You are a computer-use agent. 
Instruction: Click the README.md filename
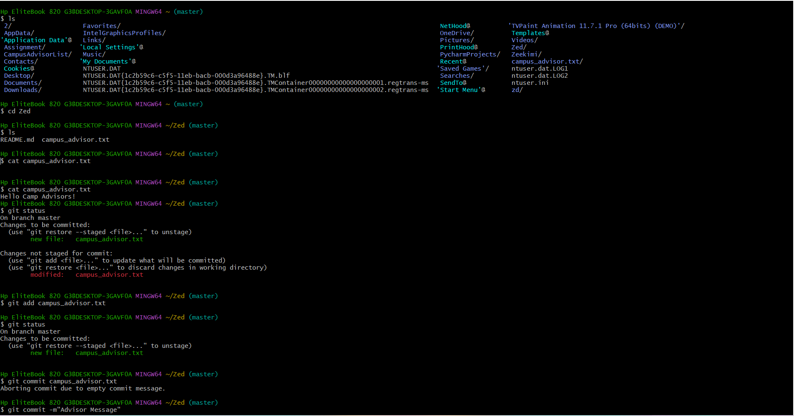17,139
